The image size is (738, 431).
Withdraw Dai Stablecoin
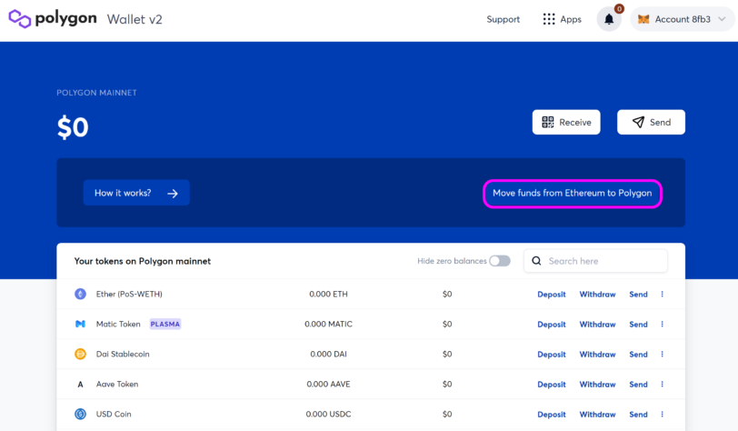click(x=597, y=355)
